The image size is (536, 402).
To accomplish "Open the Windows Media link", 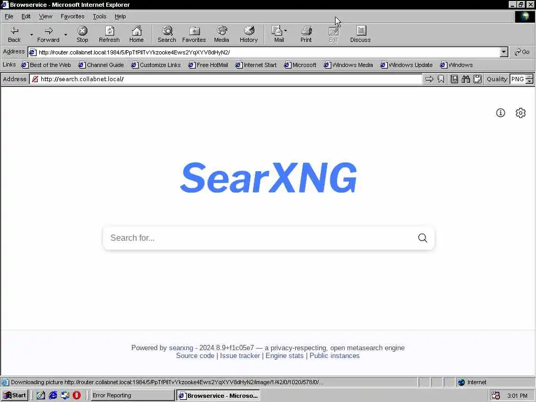I will click(x=348, y=65).
